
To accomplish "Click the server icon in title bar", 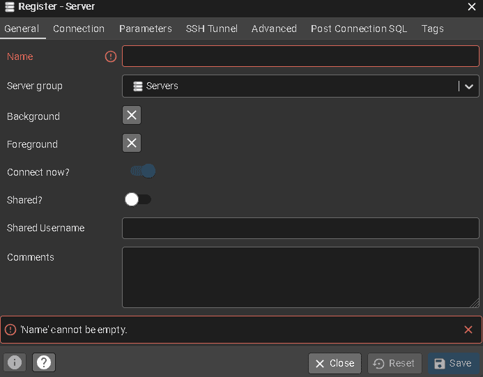I will coord(9,7).
